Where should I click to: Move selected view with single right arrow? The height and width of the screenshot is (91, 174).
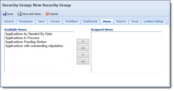click(83, 42)
